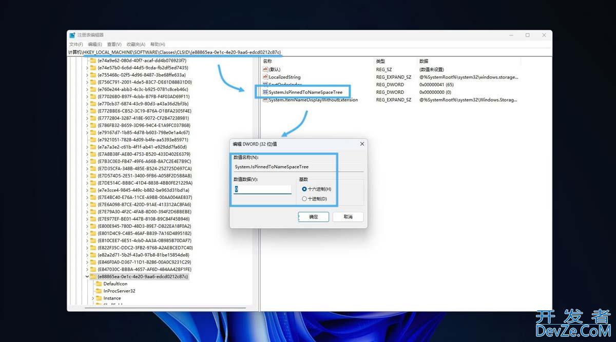This screenshot has height=342, width=616.
Task: Open the 收藏夹(A) menu
Action: click(136, 45)
